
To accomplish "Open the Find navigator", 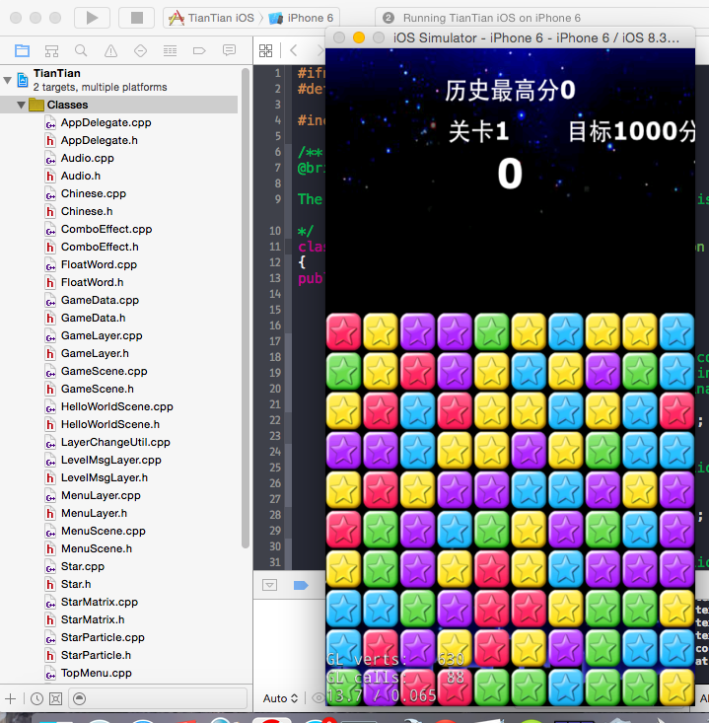I will (x=81, y=50).
